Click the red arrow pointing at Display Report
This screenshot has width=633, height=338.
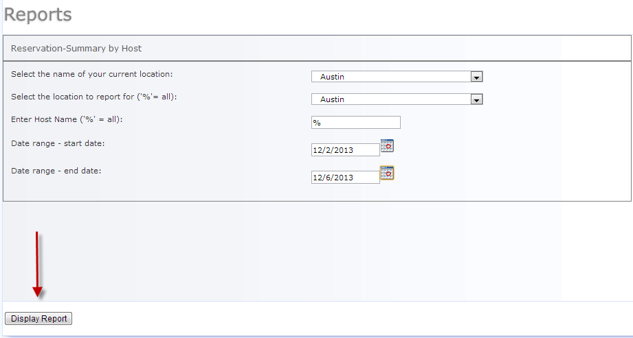click(37, 264)
